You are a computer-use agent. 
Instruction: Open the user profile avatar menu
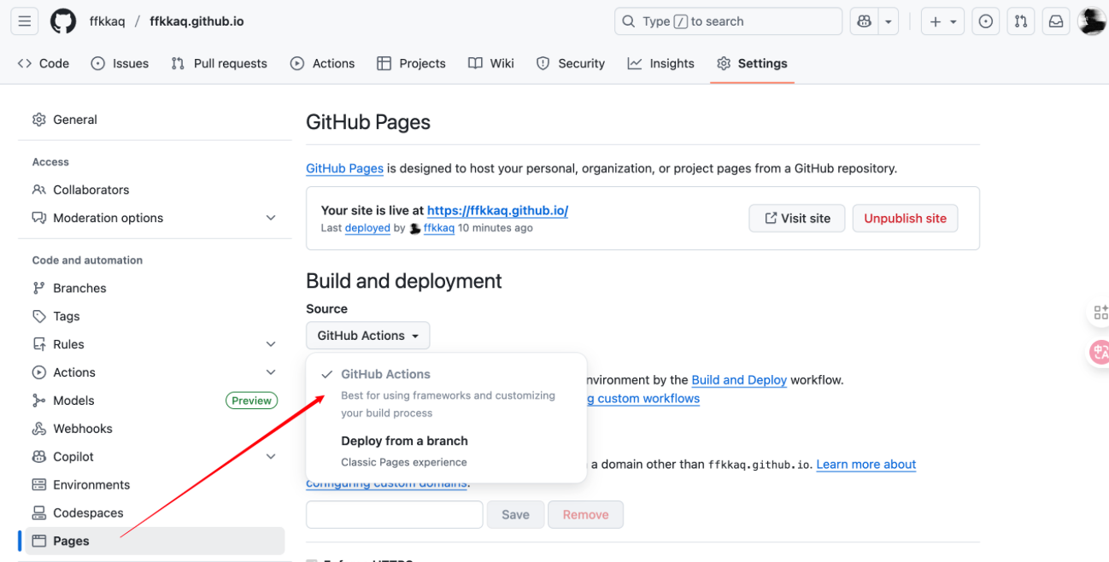click(1092, 21)
